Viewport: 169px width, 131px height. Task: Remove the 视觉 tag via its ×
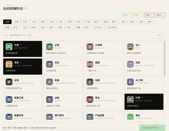tap(140, 15)
